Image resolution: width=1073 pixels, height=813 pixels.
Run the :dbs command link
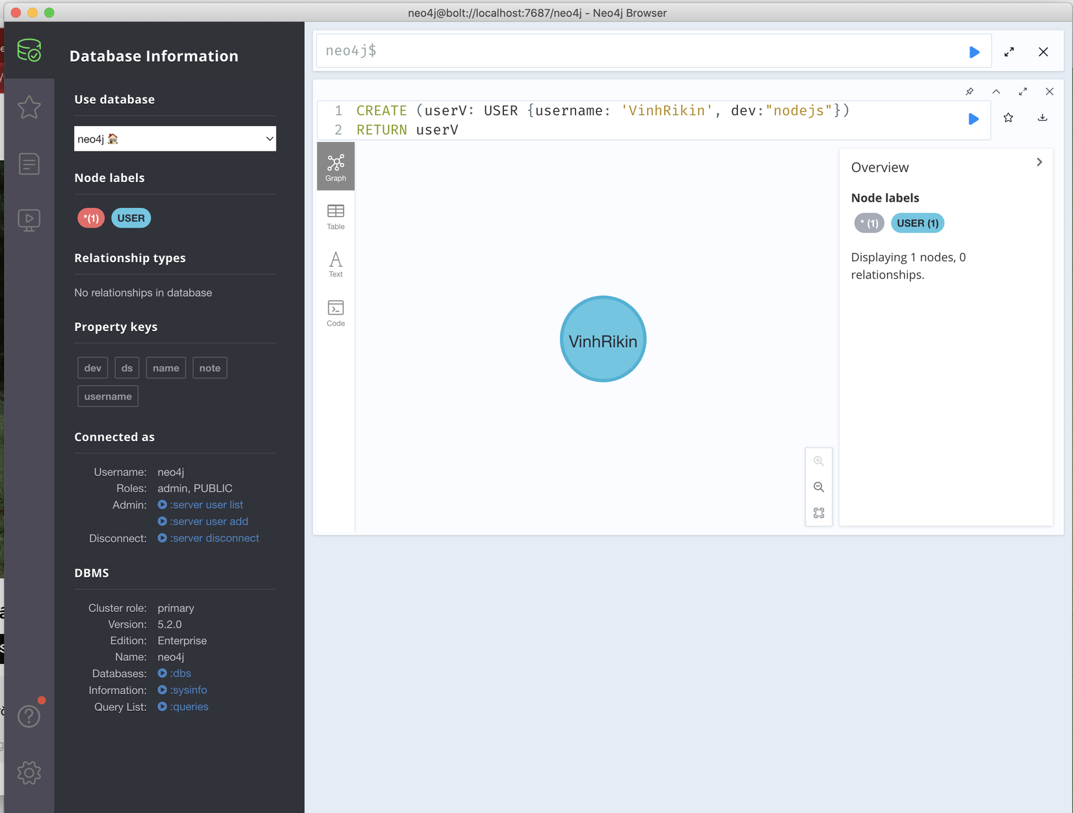coord(174,673)
